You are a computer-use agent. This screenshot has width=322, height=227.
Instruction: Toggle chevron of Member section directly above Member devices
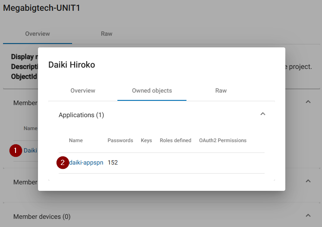[x=308, y=181]
